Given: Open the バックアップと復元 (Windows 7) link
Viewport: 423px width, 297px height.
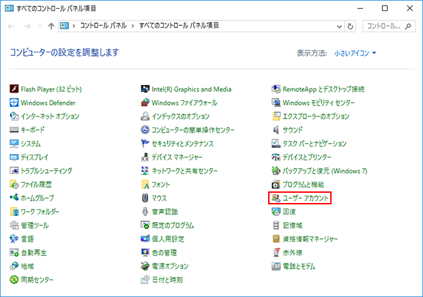Looking at the screenshot, I should pos(325,171).
